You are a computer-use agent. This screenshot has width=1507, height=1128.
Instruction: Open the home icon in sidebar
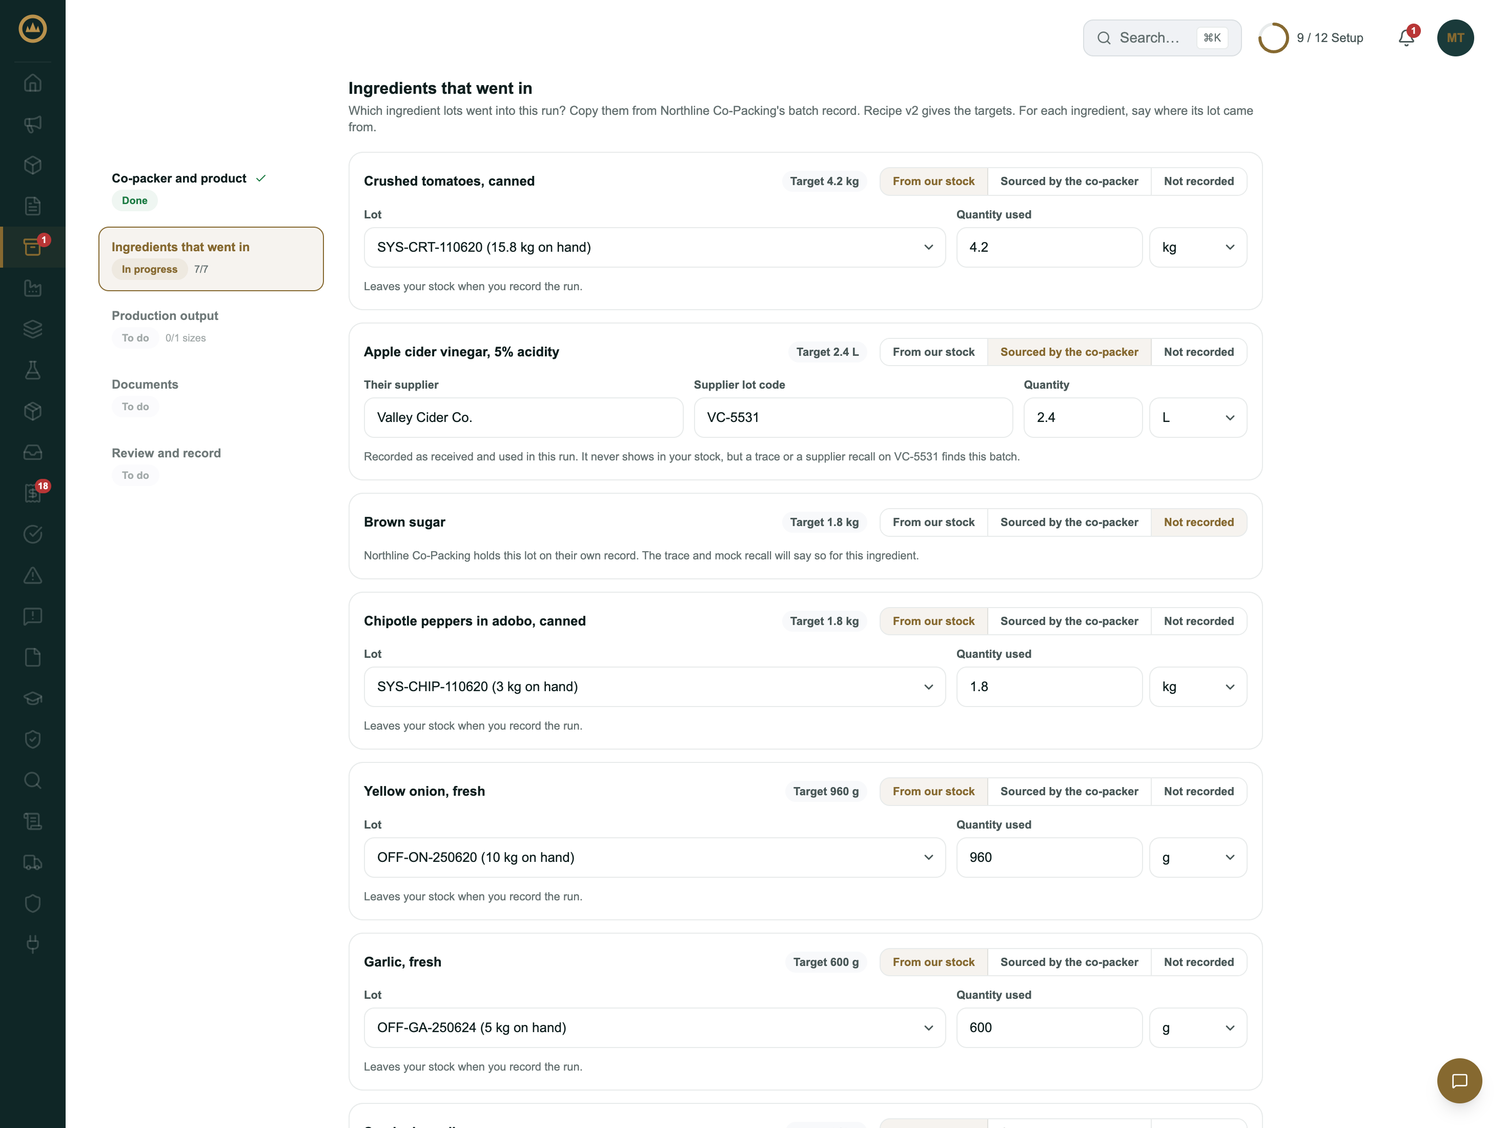[x=33, y=83]
